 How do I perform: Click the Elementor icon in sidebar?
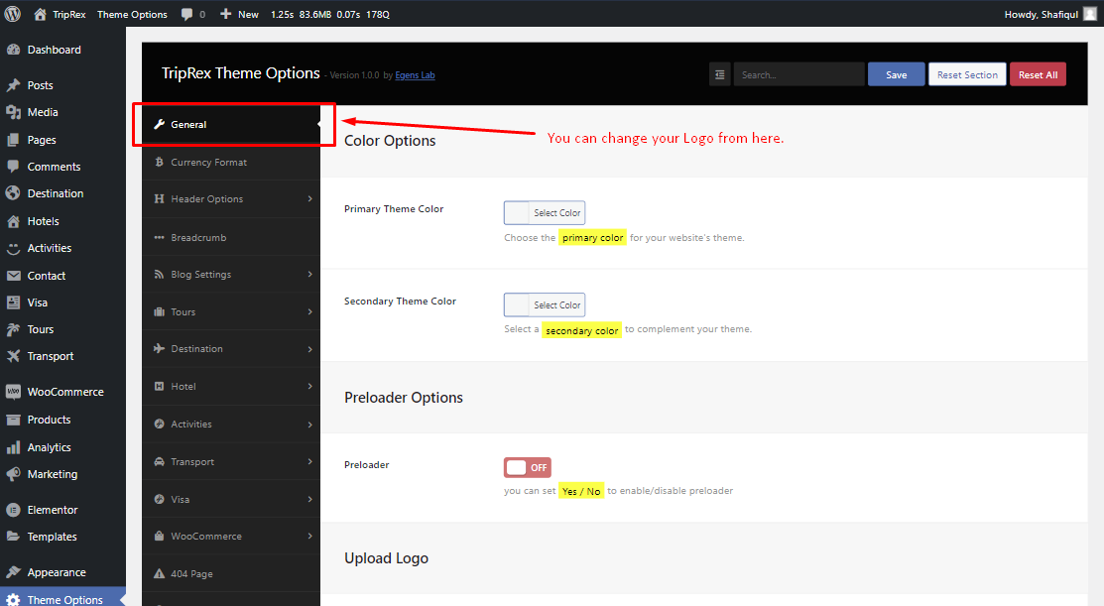[13, 510]
